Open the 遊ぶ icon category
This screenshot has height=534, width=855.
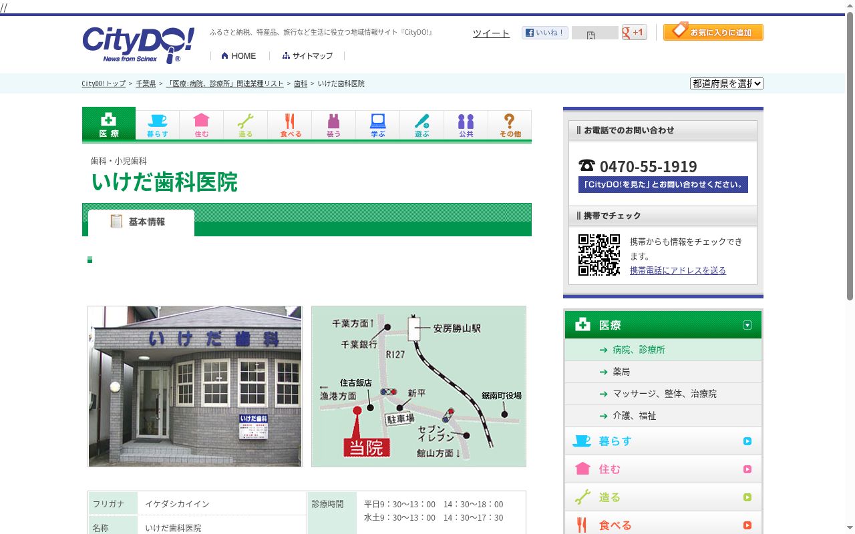click(x=421, y=125)
